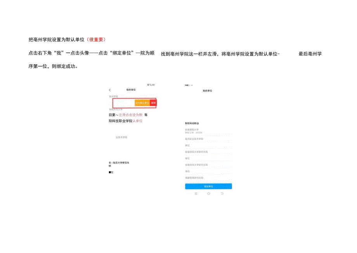Tap the back icon in bottom navigation bar
The width and height of the screenshot is (357, 253).
click(221, 194)
